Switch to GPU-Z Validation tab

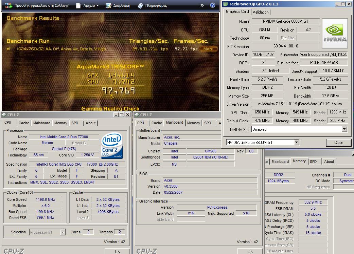261,12
